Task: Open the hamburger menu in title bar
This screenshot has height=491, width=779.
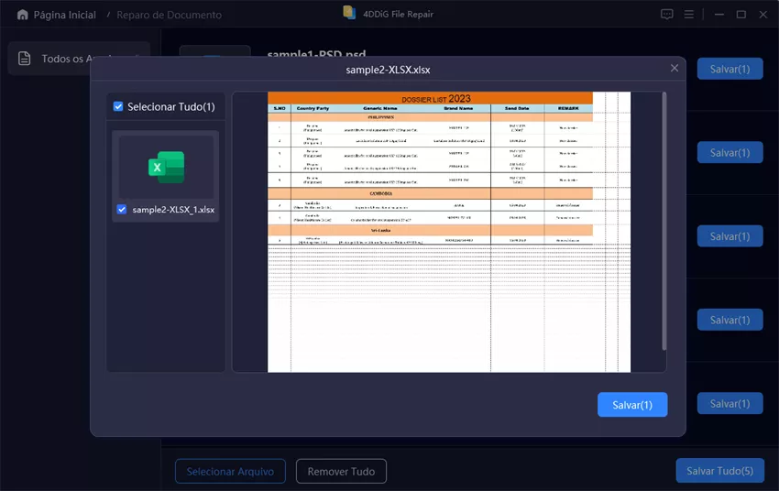Action: 689,15
